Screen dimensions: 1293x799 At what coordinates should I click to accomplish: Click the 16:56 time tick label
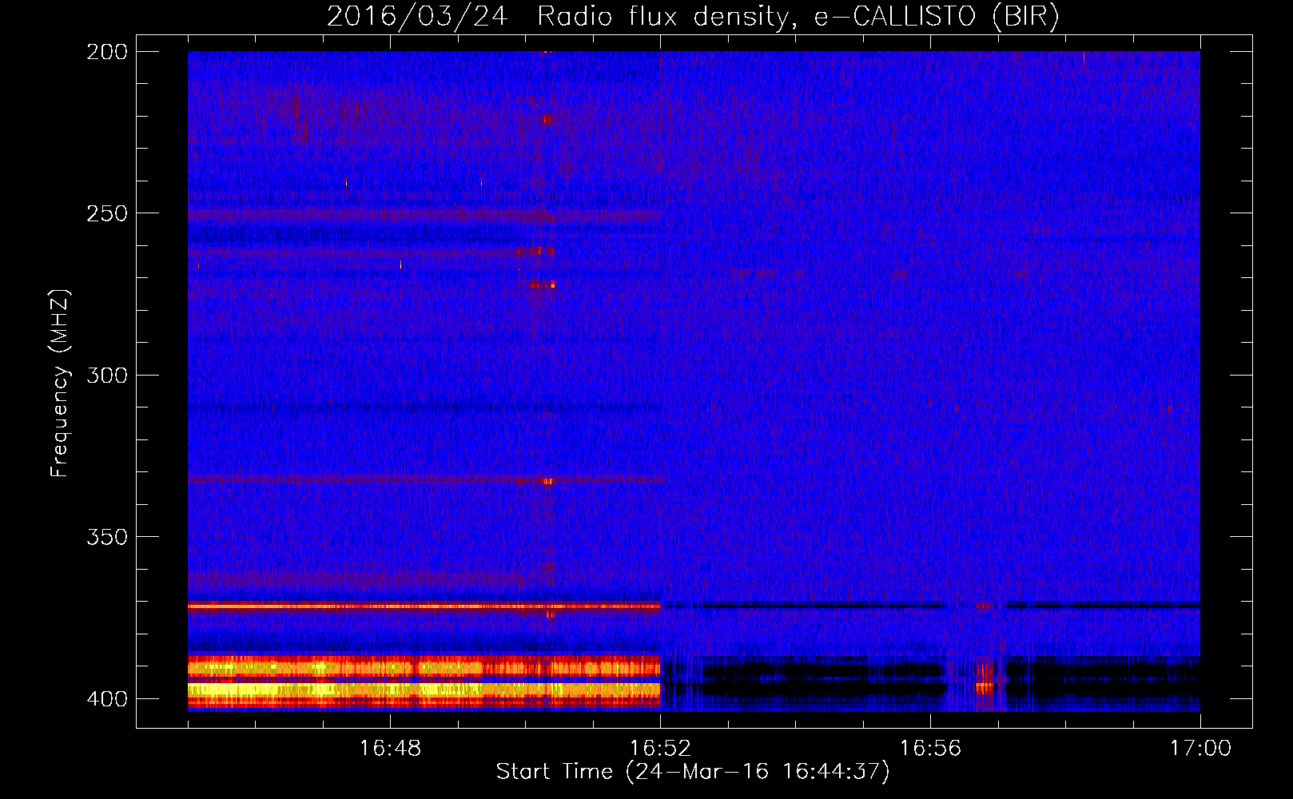tap(930, 749)
